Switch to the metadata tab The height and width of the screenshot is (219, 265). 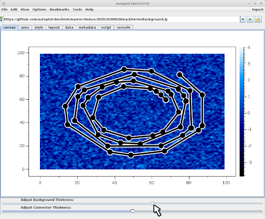click(87, 27)
